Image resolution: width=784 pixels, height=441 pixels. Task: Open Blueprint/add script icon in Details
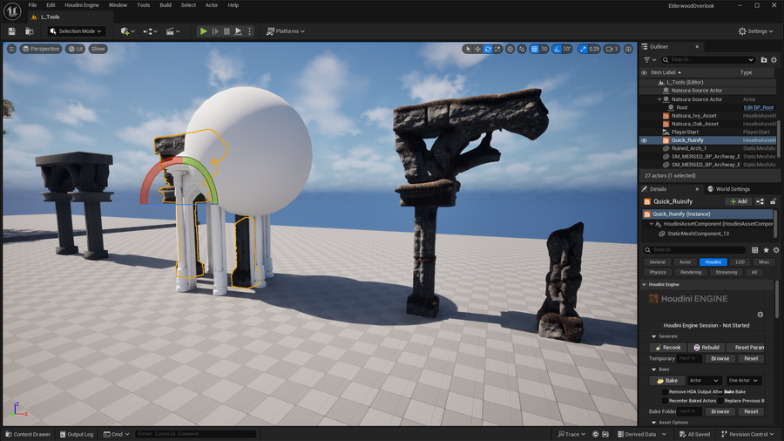(x=760, y=201)
